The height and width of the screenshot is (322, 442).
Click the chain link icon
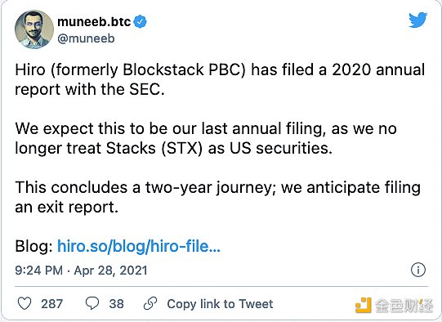[x=150, y=304]
